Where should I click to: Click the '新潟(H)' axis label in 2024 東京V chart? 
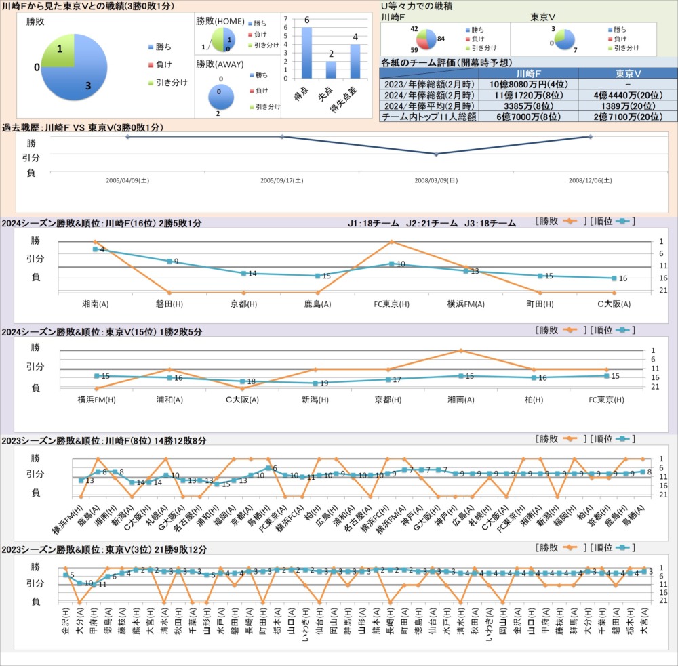click(315, 400)
